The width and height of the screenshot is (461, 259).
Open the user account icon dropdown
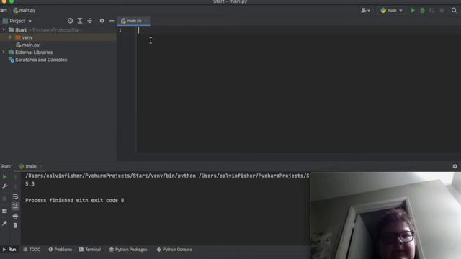(x=365, y=10)
